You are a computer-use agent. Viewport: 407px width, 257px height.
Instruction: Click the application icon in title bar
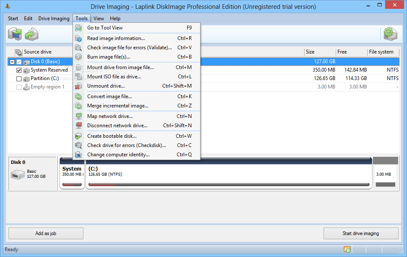[x=8, y=6]
